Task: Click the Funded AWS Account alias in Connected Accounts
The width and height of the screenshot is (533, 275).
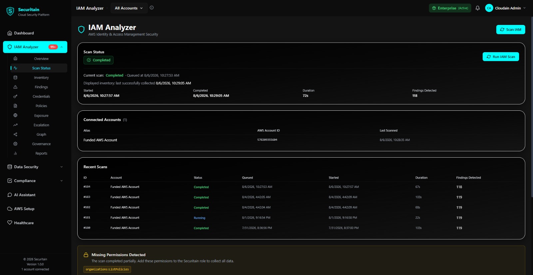Action: (100, 140)
